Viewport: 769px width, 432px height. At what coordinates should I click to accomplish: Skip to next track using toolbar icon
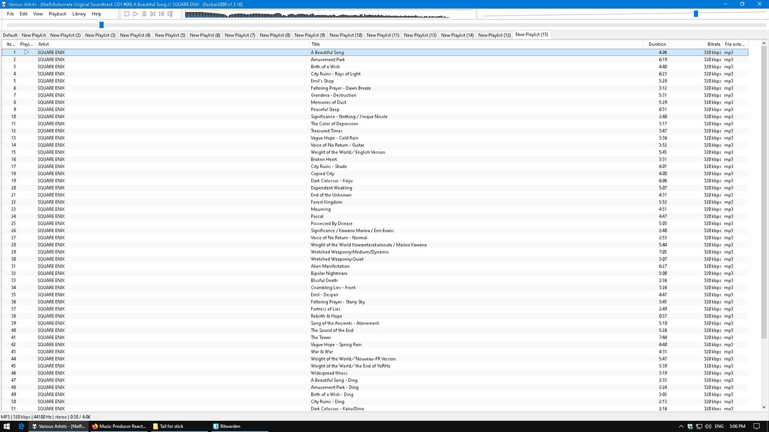(161, 14)
